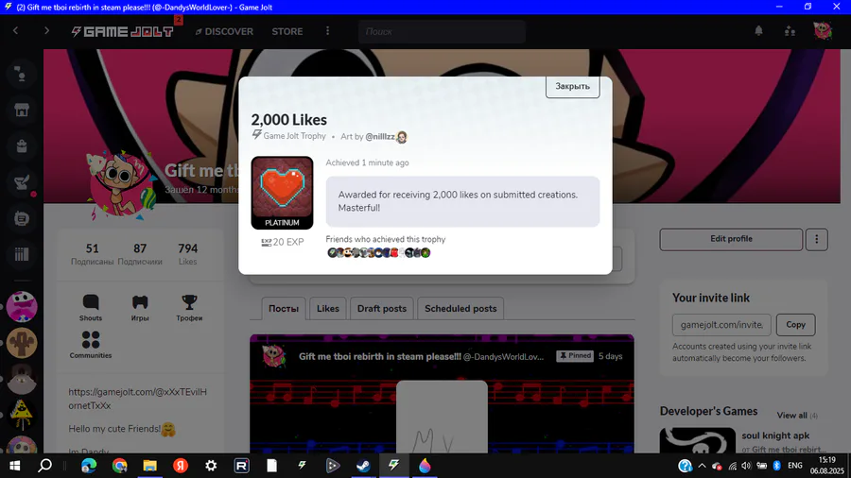The height and width of the screenshot is (478, 851).
Task: Launch Steam from the taskbar
Action: (x=363, y=466)
